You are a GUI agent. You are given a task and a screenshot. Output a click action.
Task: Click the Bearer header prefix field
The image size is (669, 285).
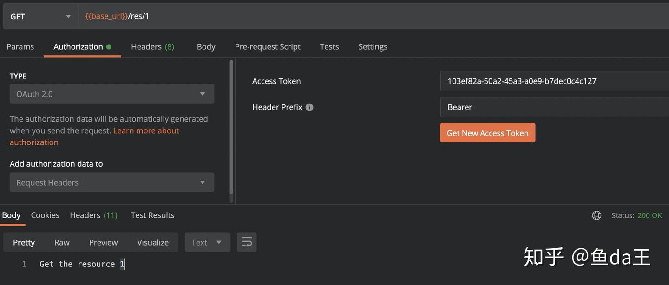point(554,107)
